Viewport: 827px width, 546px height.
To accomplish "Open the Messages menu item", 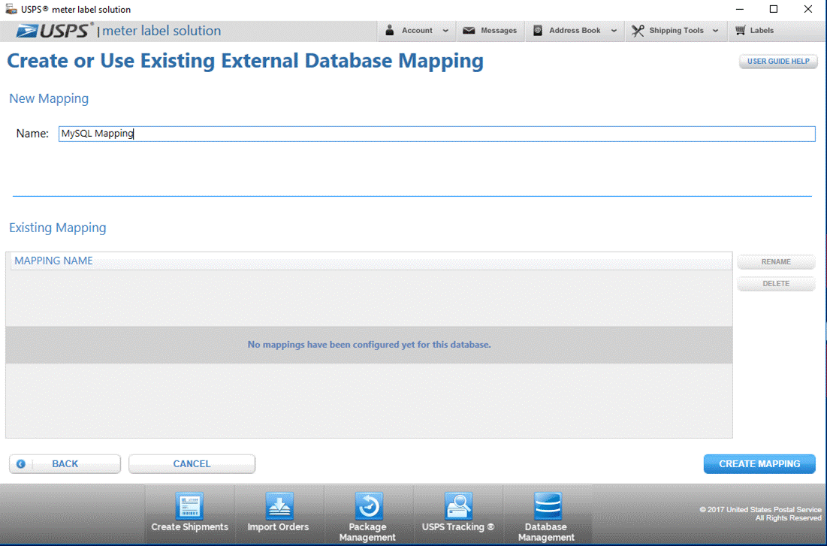I will [490, 31].
